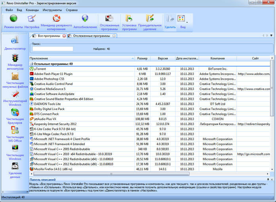Pin the Панель описаний panel
The width and height of the screenshot is (276, 202).
(268, 180)
